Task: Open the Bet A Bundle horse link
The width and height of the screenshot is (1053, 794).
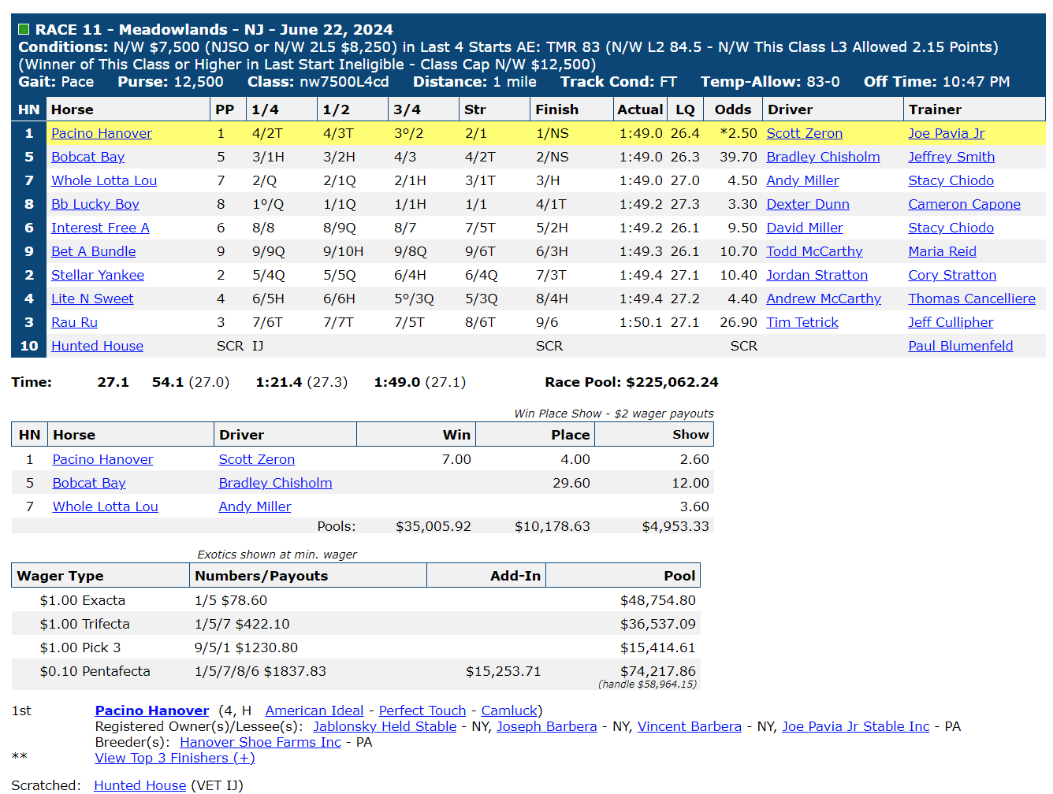Action: 93,251
